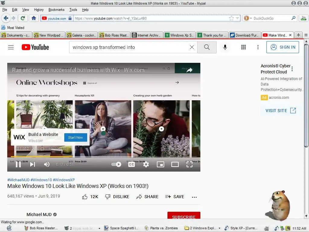Switch to the Galeria tab
This screenshot has height=232, width=309.
coord(81,35)
